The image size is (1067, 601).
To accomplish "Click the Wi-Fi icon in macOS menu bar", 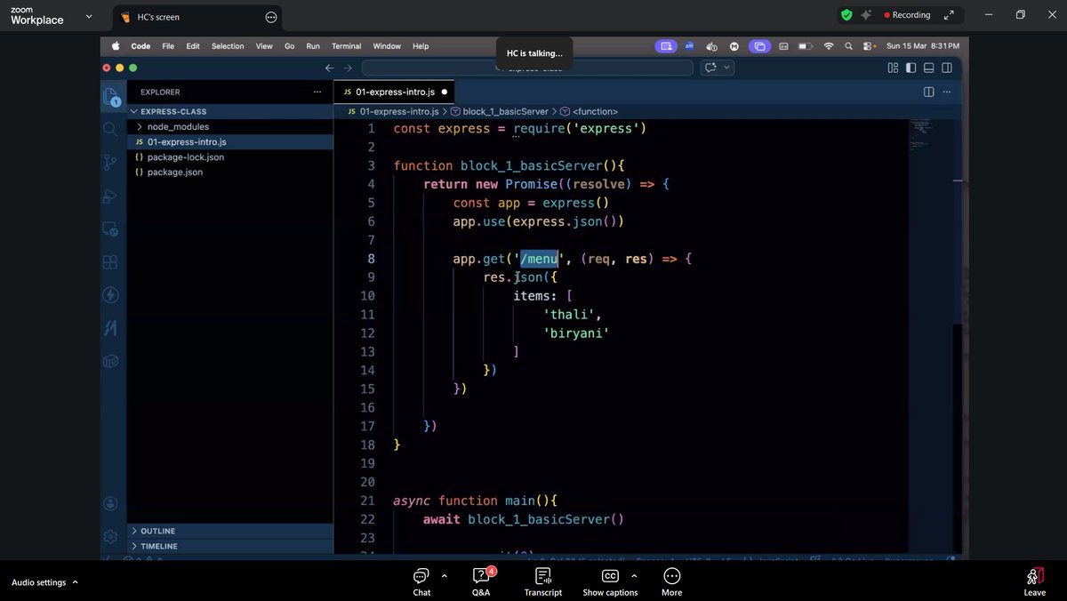I will point(829,46).
